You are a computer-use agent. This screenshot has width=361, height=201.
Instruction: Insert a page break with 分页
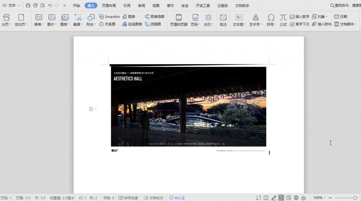(x=6, y=20)
